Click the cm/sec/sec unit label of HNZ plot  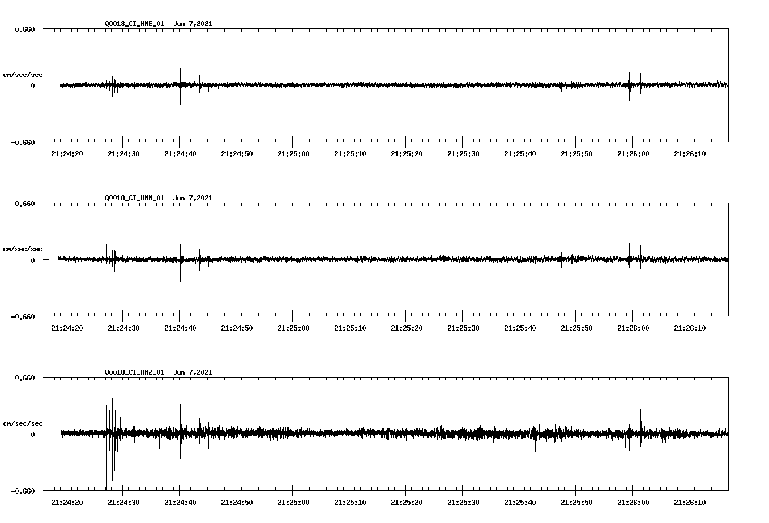[x=23, y=423]
